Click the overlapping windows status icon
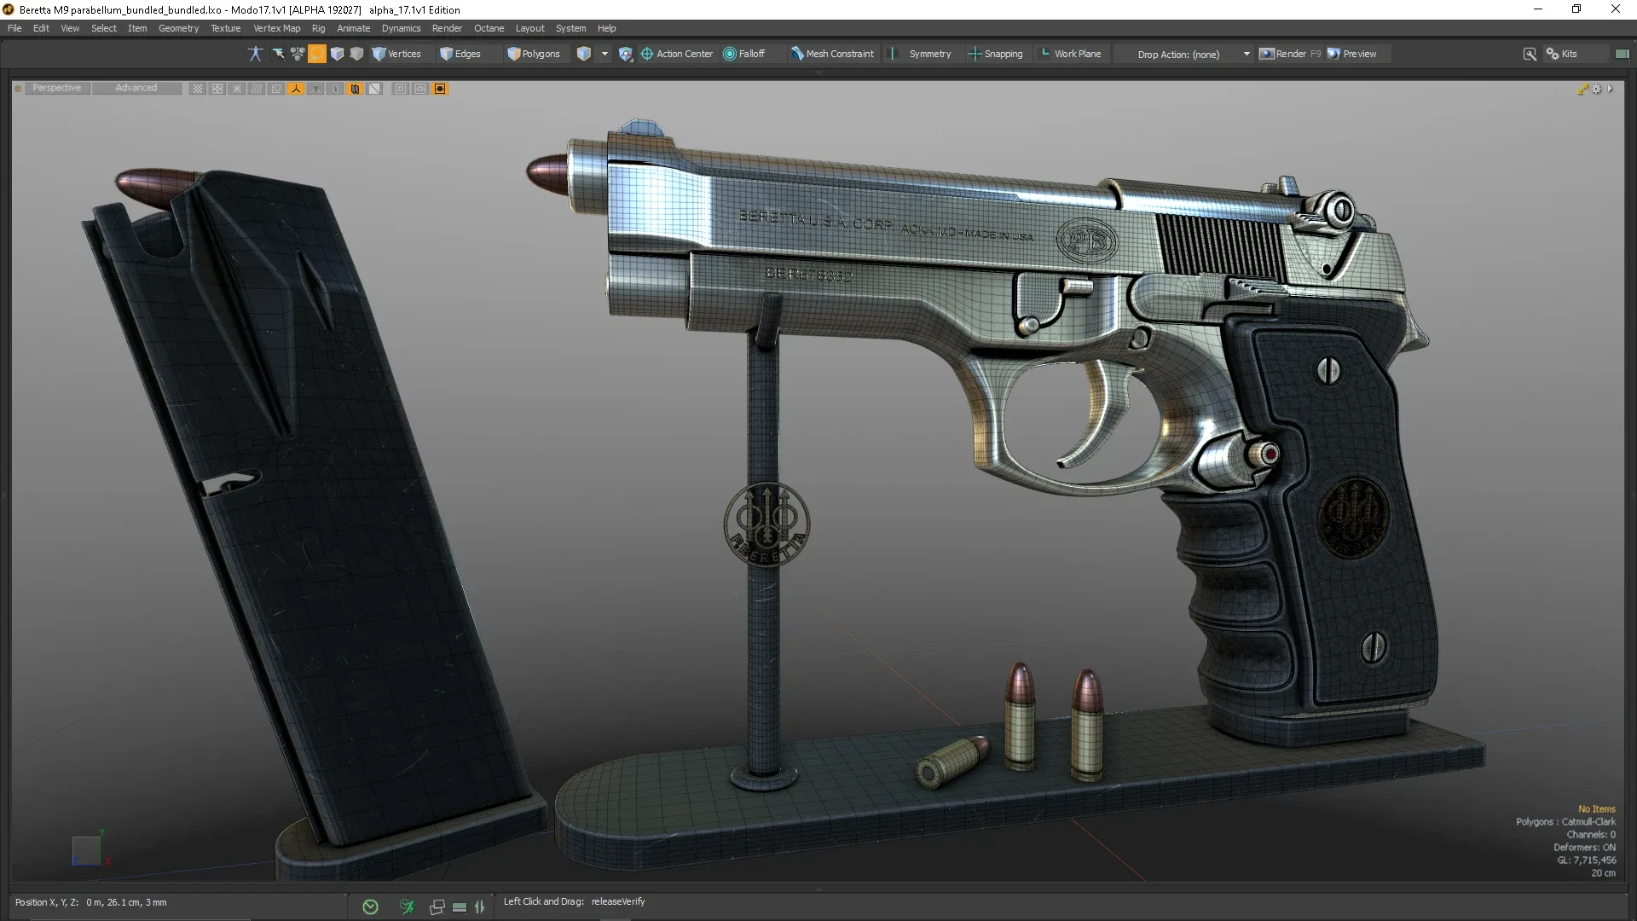Screen dimensions: 1637x921 (x=437, y=907)
